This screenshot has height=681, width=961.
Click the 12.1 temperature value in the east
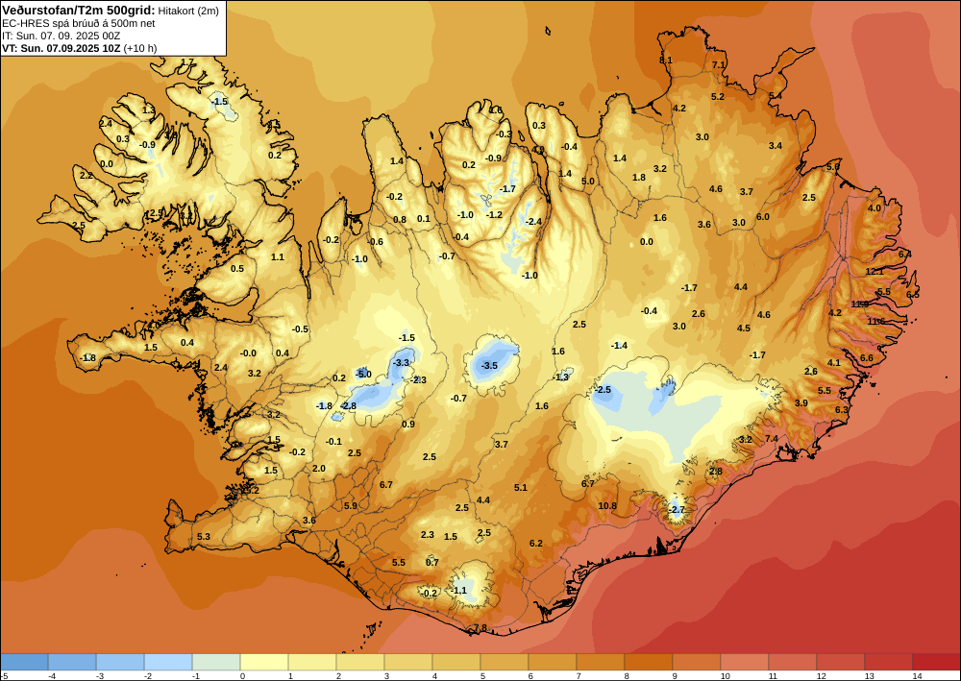(x=875, y=271)
